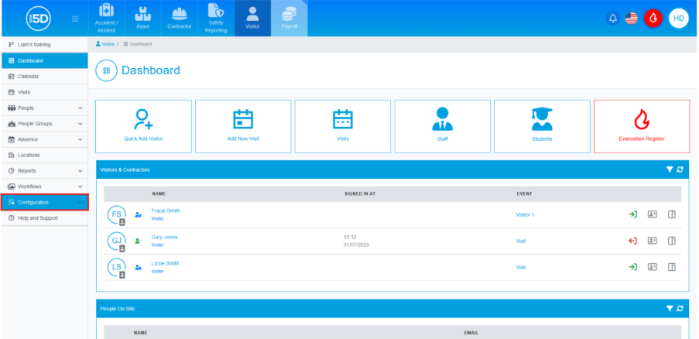The height and width of the screenshot is (339, 699).
Task: Expand the Workflows sidebar menu
Action: 45,187
